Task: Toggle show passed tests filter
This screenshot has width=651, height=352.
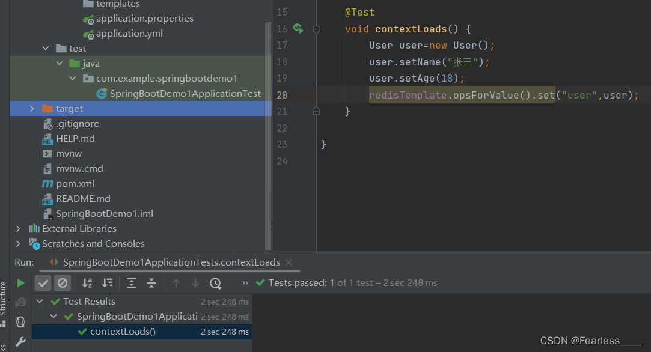Action: click(43, 283)
